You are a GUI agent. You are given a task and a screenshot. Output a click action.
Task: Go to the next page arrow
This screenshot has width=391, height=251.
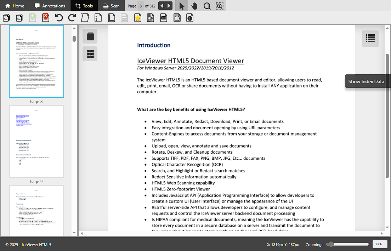pos(169,6)
